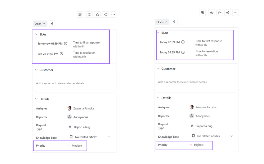Click Time to first response within 8h
The image size is (264, 164).
[x=86, y=44]
